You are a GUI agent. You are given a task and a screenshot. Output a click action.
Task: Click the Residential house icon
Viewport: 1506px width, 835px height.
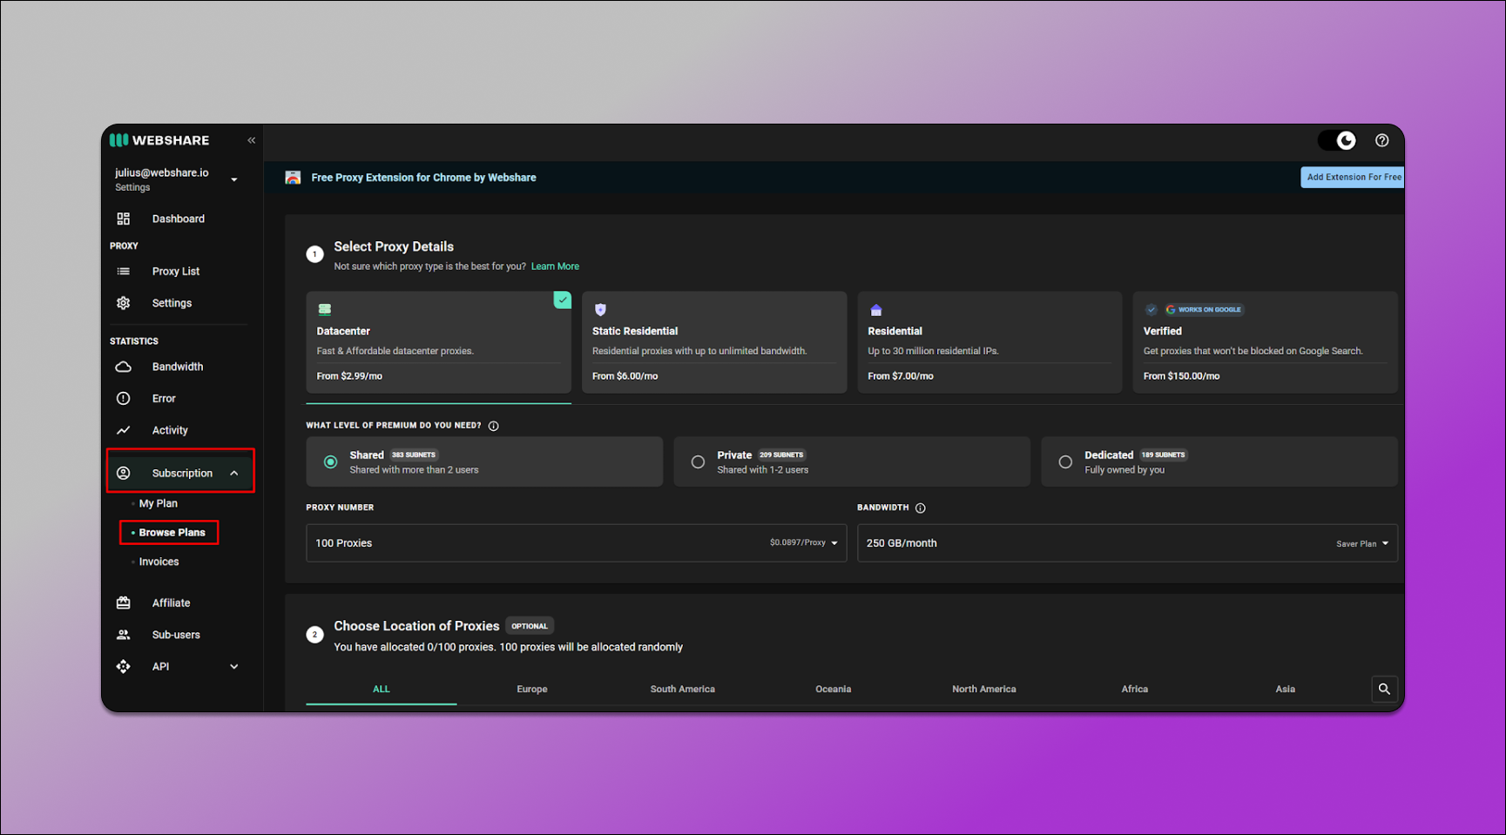tap(876, 309)
